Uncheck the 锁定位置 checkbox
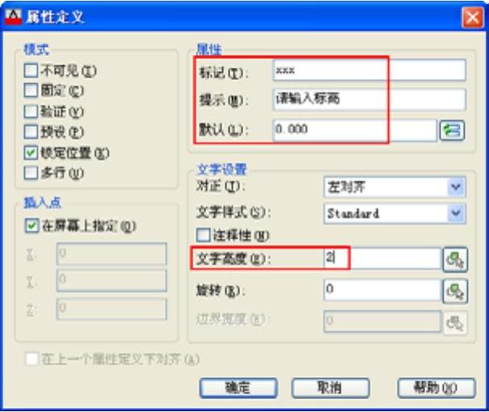Screen dimensions: 489x412 [x=31, y=153]
